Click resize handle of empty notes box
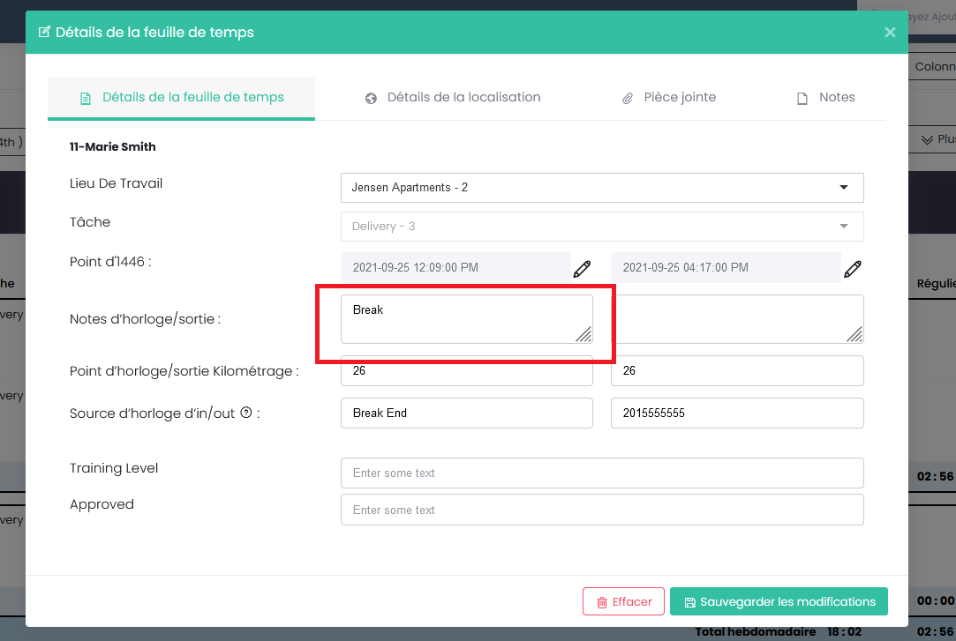The width and height of the screenshot is (956, 641). [854, 334]
